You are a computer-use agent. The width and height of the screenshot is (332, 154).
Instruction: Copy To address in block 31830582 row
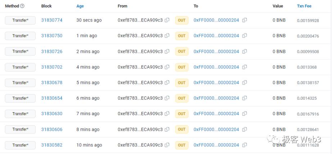245,145
